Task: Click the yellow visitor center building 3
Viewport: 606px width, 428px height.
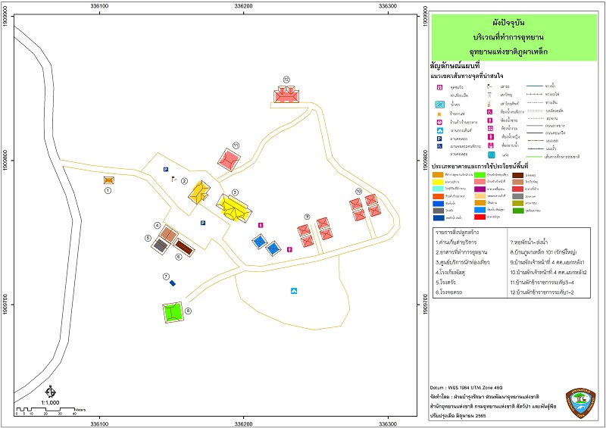Action: tap(234, 208)
